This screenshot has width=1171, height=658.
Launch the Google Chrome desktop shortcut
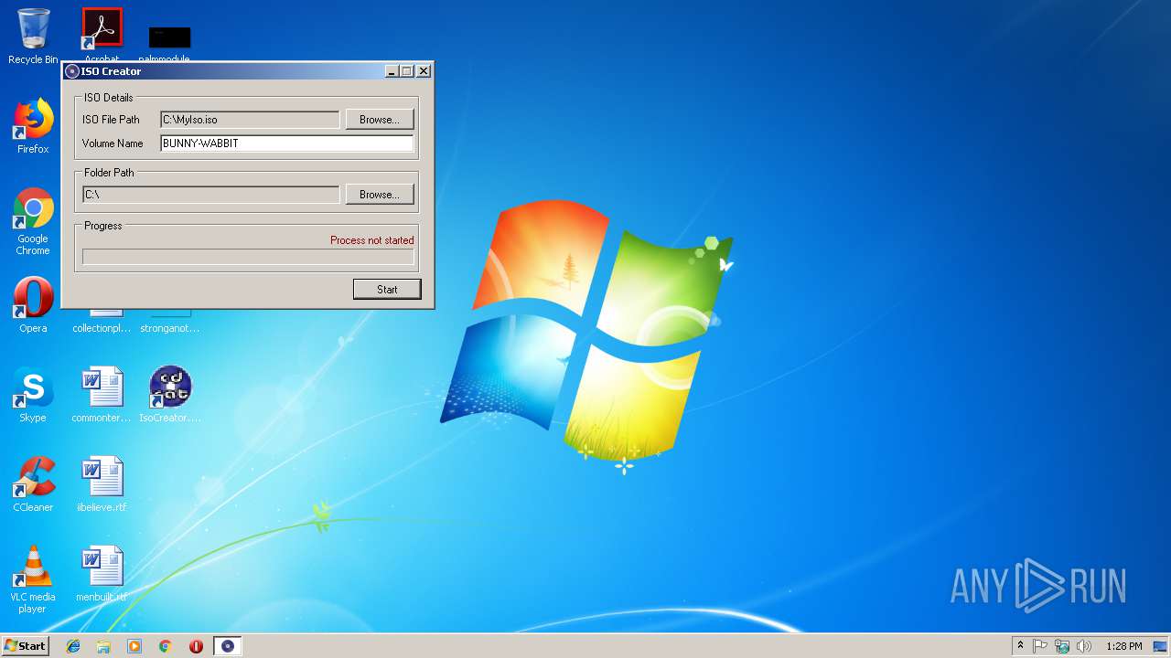[33, 221]
